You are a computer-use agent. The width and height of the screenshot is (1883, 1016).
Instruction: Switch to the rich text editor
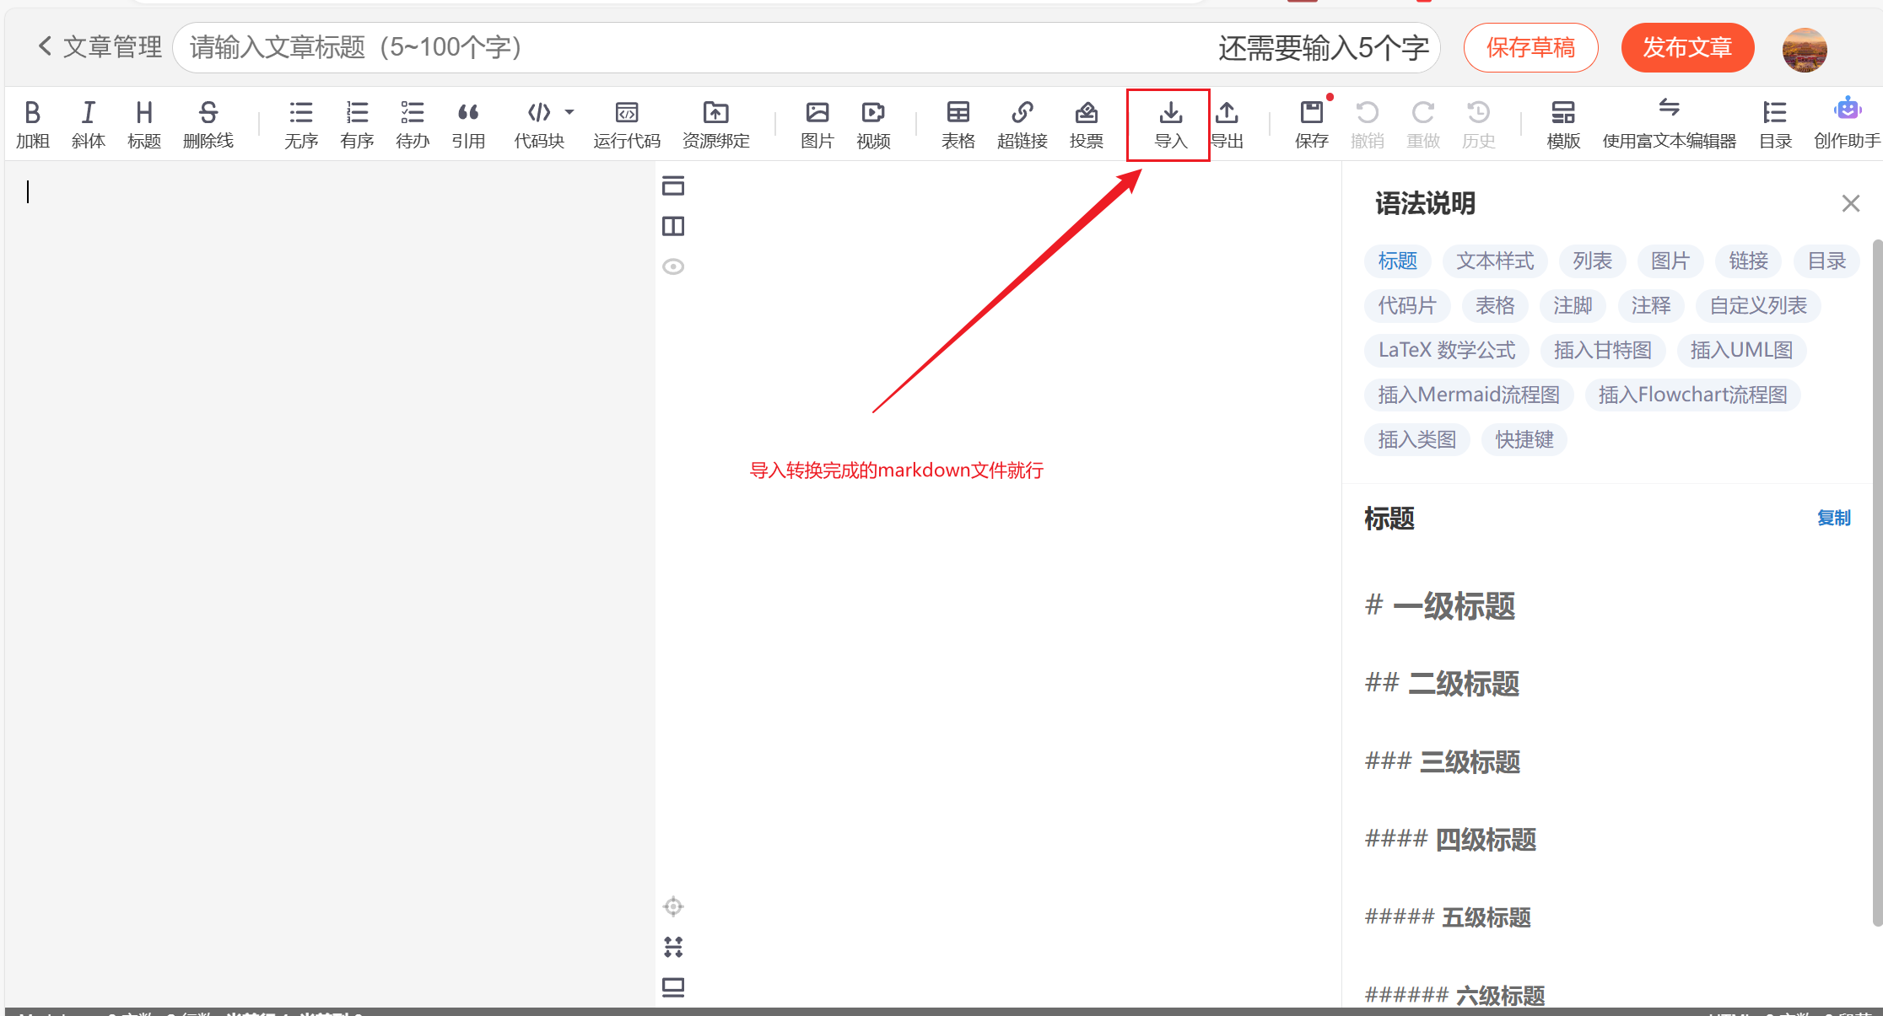tap(1668, 123)
